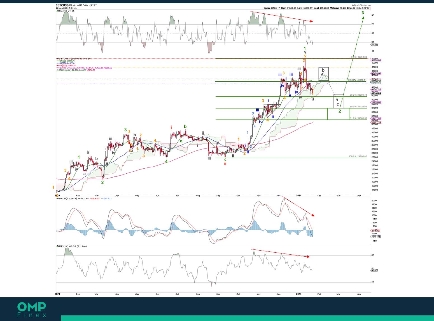Click the RSI(5) 24.25 indicator label
434x321 pixels.
click(x=66, y=11)
